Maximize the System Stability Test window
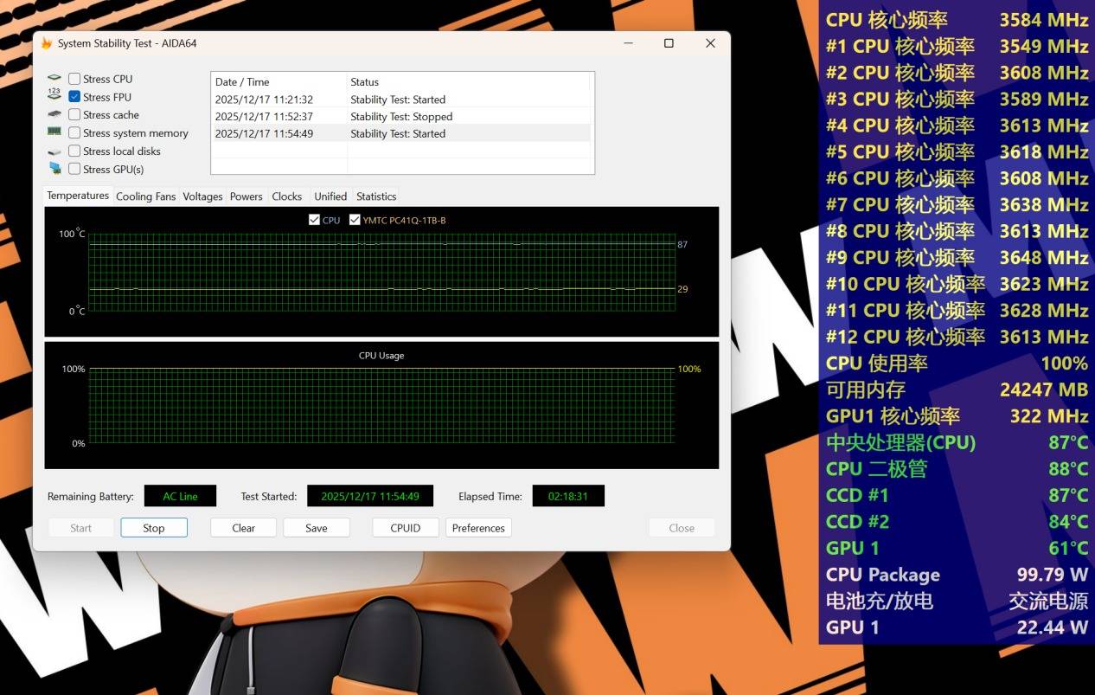1095x695 pixels. click(x=669, y=43)
